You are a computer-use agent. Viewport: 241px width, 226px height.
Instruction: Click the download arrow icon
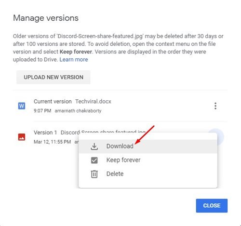pyautogui.click(x=94, y=146)
